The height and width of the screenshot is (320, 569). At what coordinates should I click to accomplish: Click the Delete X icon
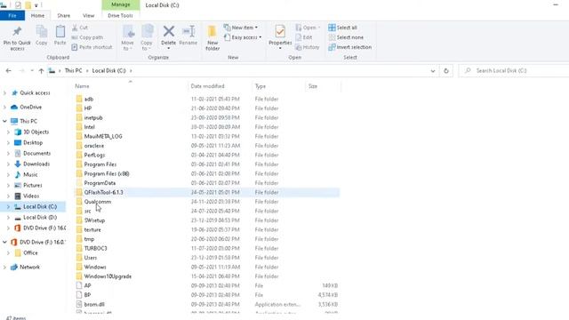tap(168, 32)
